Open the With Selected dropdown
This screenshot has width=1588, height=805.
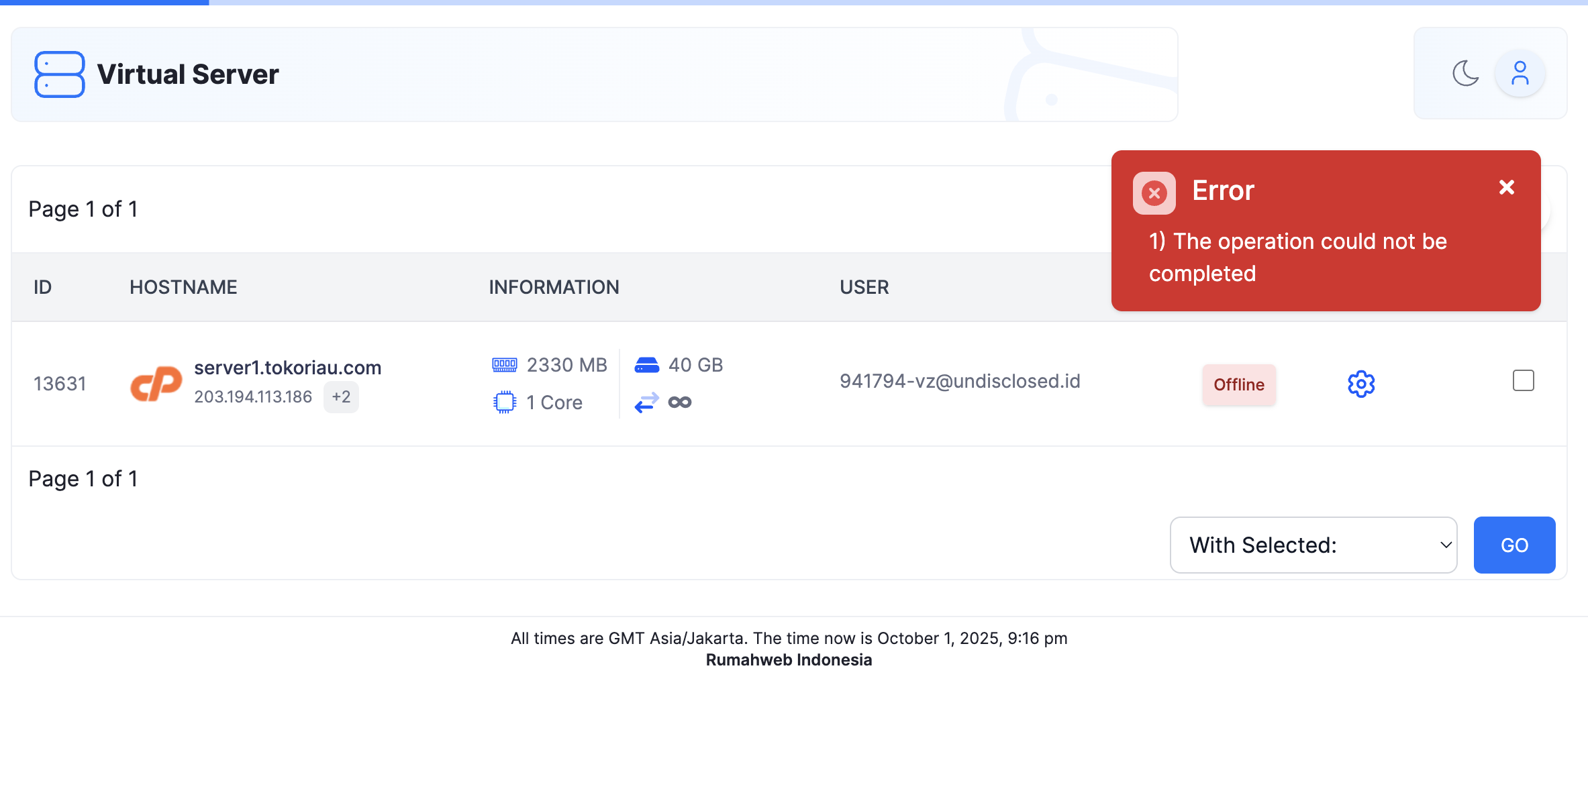(1313, 545)
